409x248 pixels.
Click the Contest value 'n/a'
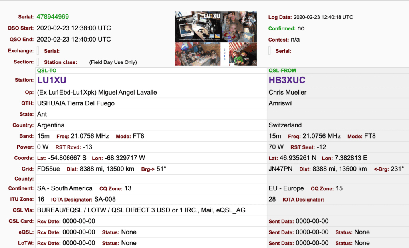tap(295, 40)
